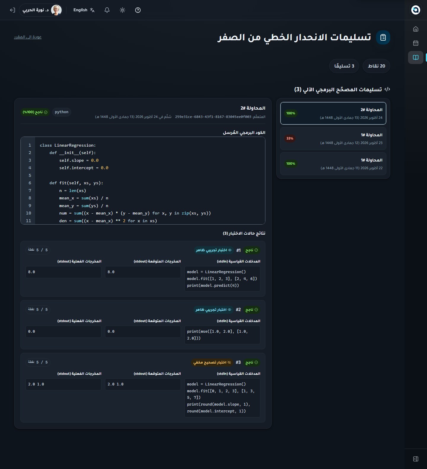
Task: Click the expected output 8.0 box
Action: coord(143,272)
